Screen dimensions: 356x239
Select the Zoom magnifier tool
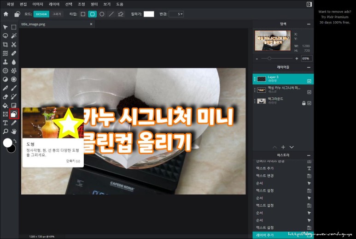click(x=5, y=131)
